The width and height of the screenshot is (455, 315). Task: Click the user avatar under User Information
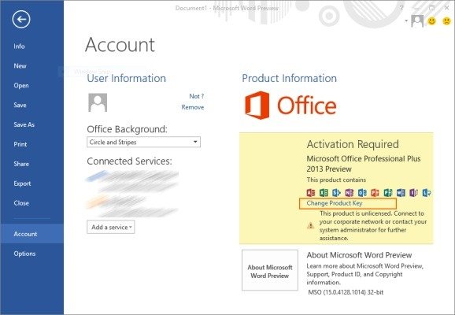coord(98,102)
